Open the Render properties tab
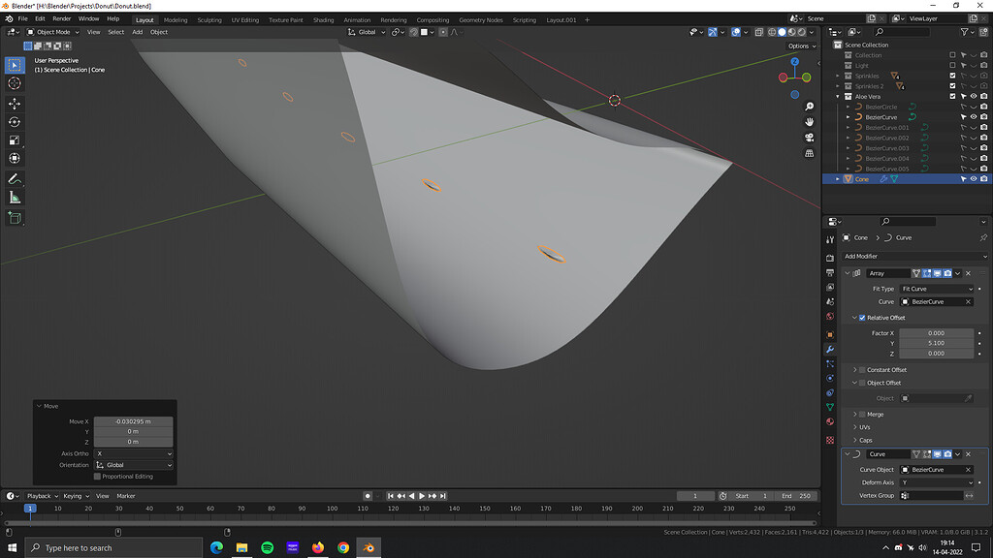 830,258
